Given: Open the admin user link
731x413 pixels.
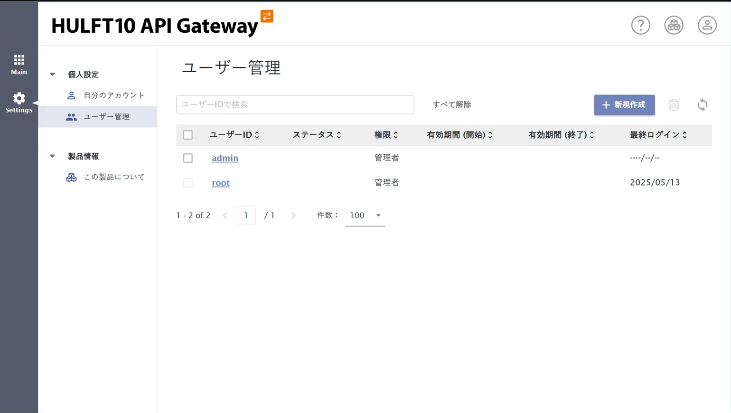Looking at the screenshot, I should click(x=225, y=158).
